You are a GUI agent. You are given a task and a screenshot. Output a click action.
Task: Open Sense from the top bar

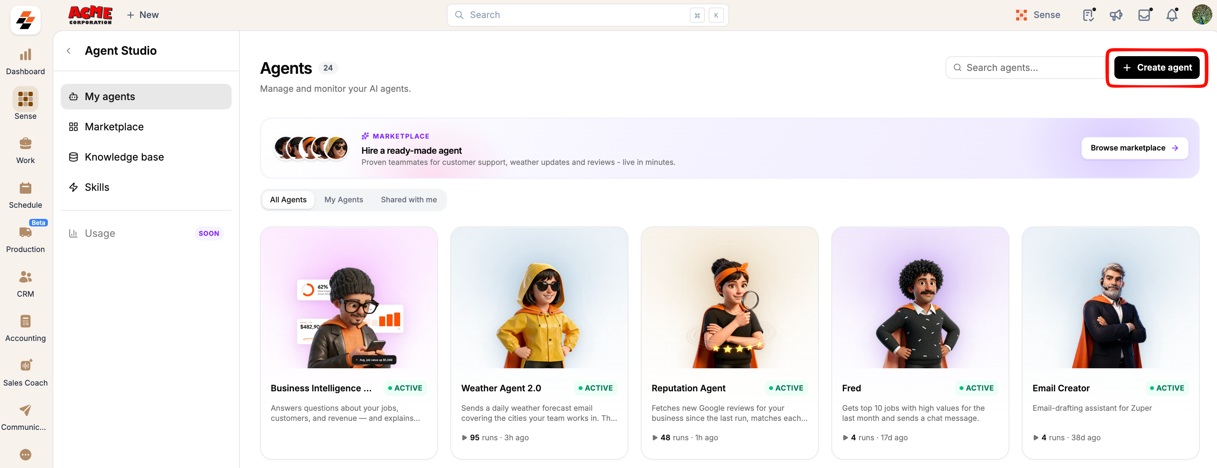pyautogui.click(x=1038, y=15)
